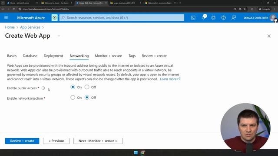Go back in the browser
The height and width of the screenshot is (156, 278).
tap(3, 9)
